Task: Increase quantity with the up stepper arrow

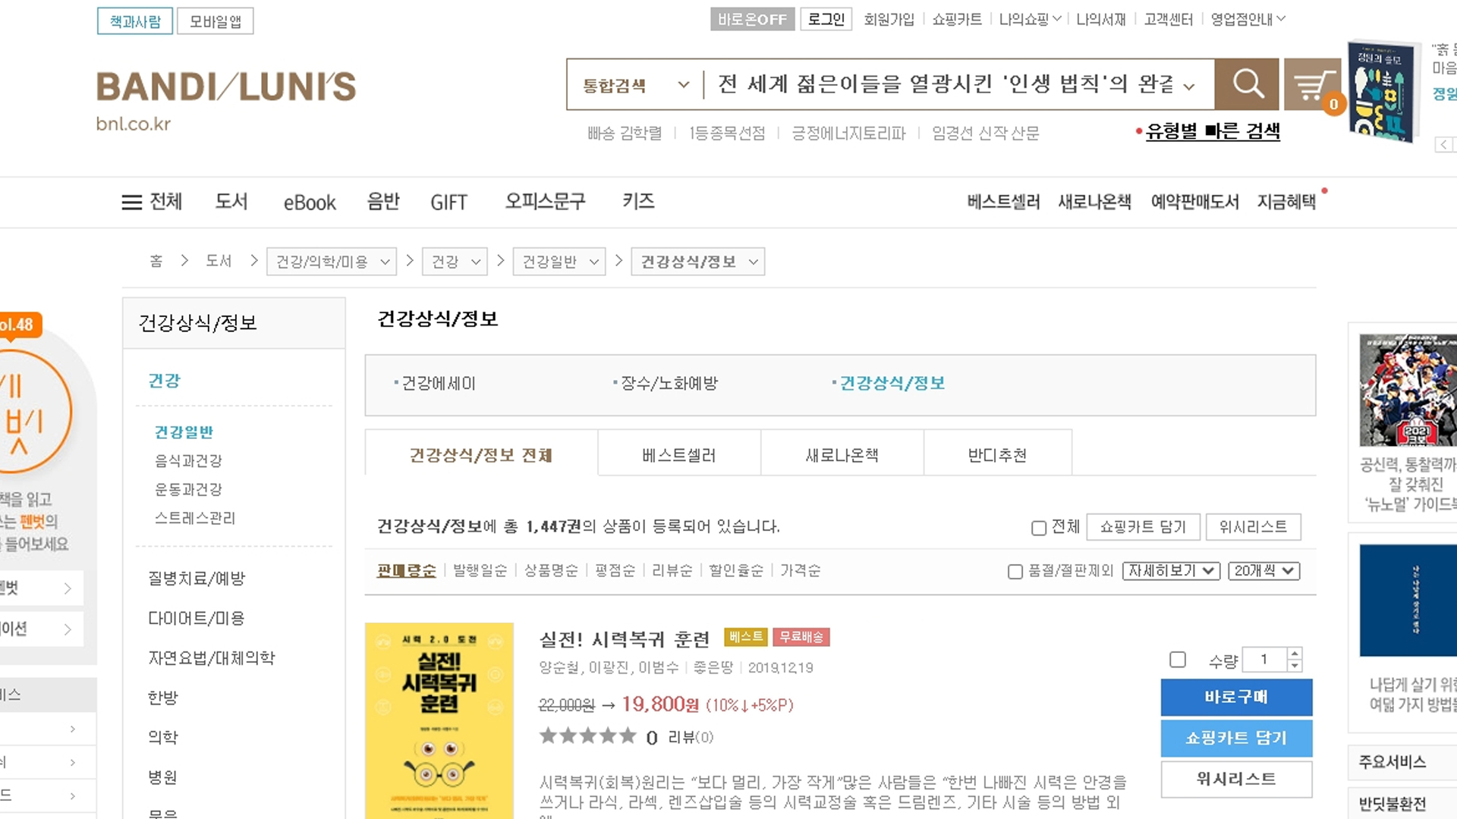Action: [1295, 653]
